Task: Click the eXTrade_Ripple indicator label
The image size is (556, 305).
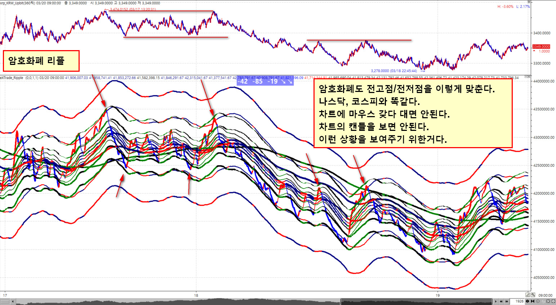Action: (12, 78)
